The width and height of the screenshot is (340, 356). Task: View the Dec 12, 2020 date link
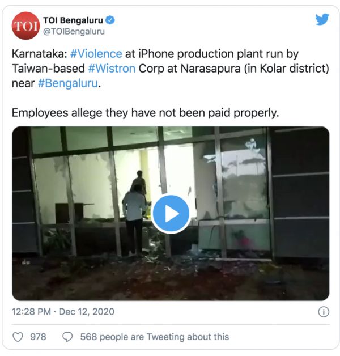tap(87, 312)
